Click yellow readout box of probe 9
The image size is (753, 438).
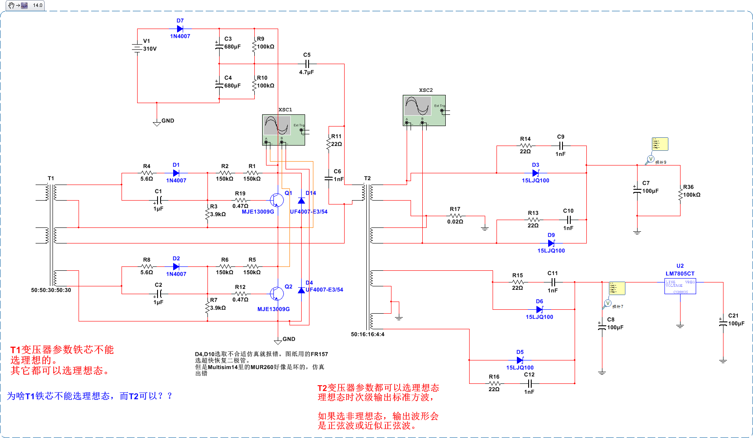[660, 144]
